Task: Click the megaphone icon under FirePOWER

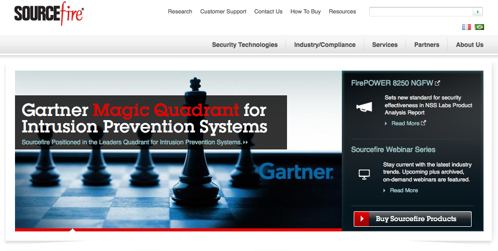Action: click(x=364, y=107)
